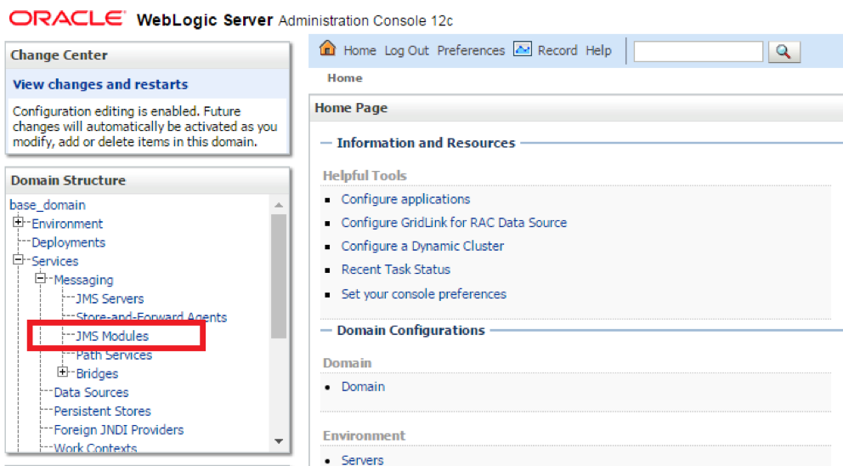Click into the console search field
843x466 pixels.
[x=698, y=52]
